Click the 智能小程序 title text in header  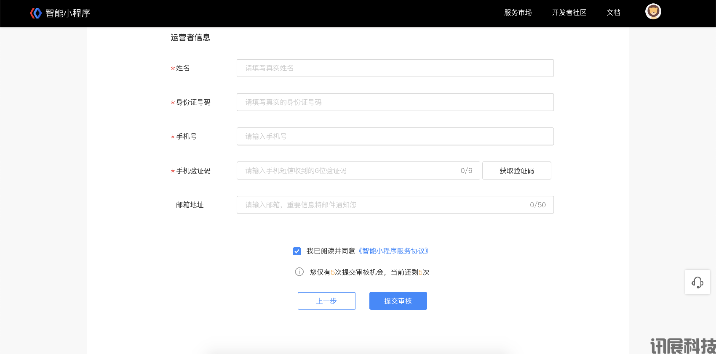(x=68, y=13)
